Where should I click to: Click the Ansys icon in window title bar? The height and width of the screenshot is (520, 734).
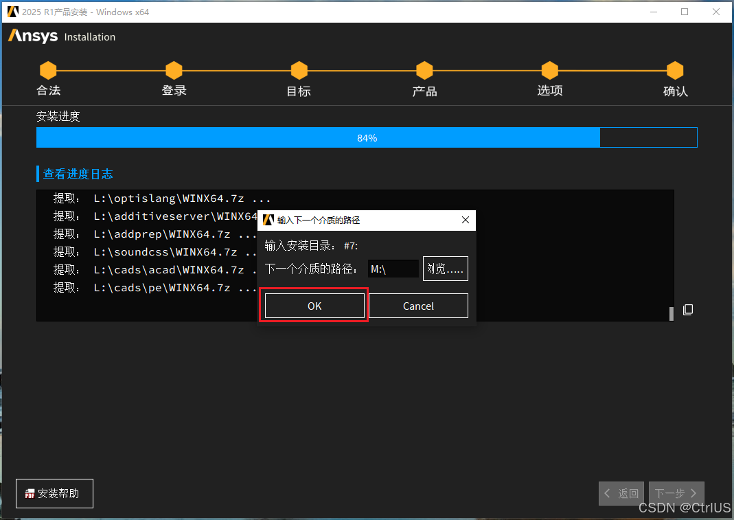coord(13,12)
